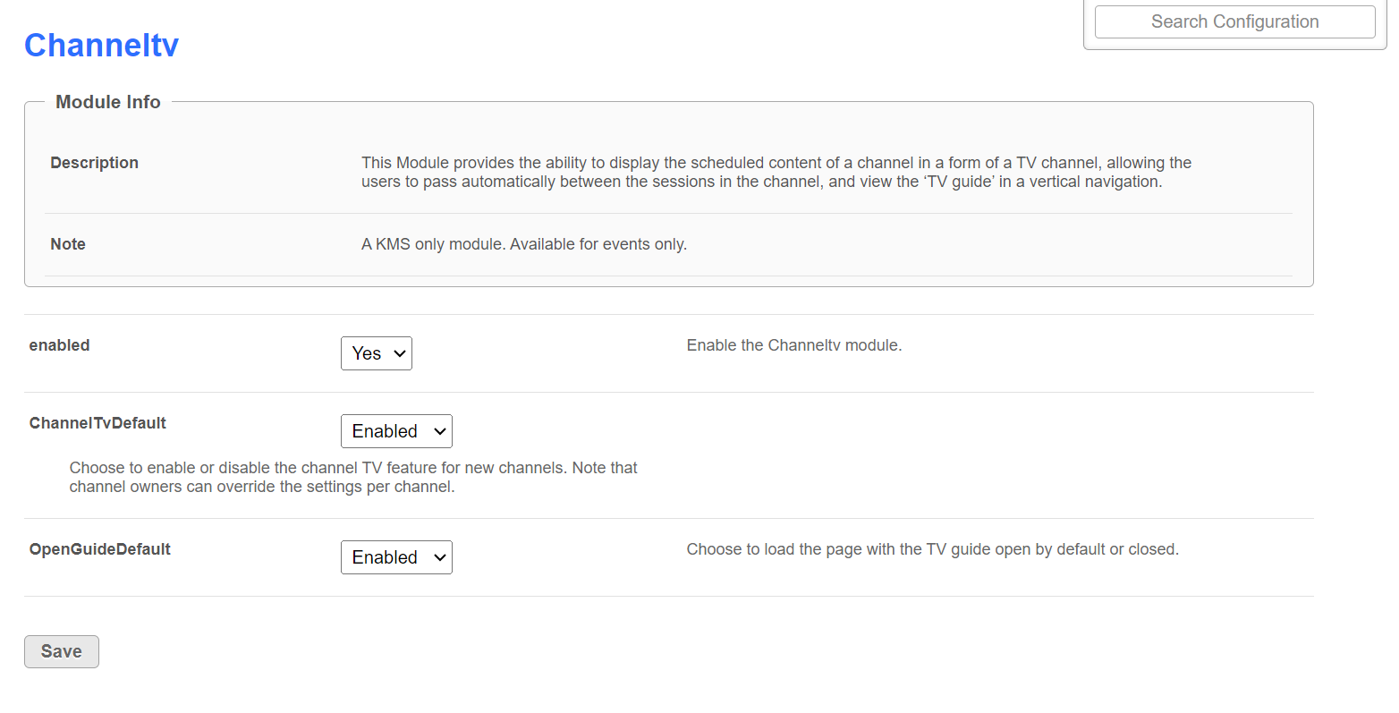This screenshot has height=713, width=1399.
Task: Click the chevron arrow in the enabled dropdown
Action: [x=400, y=353]
